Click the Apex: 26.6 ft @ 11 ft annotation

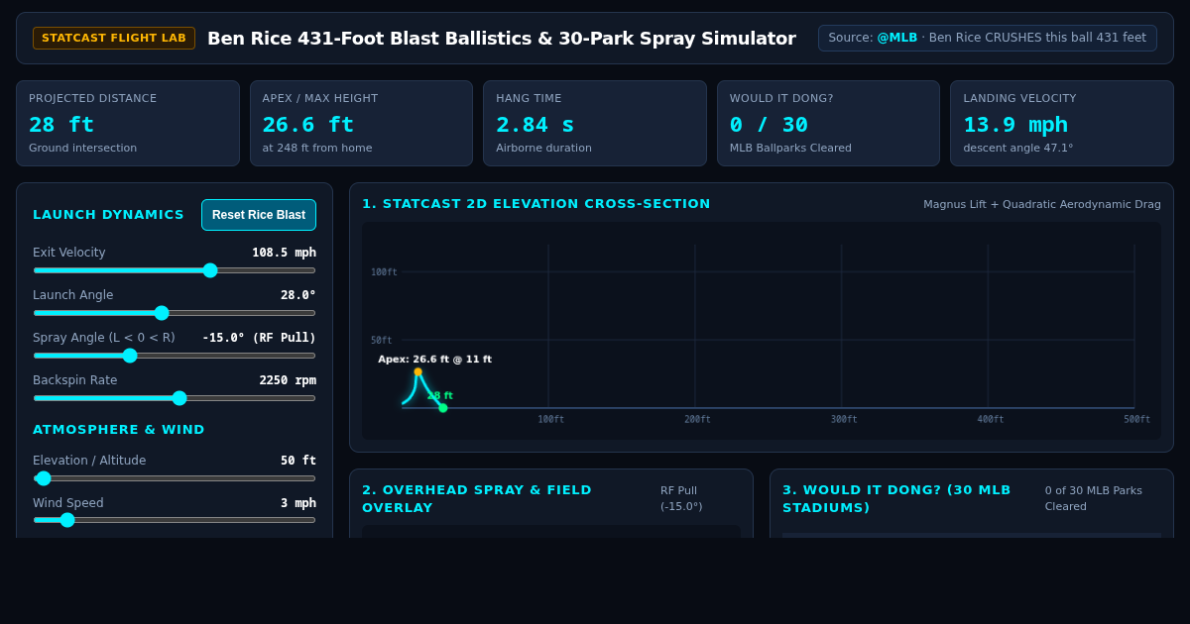click(x=434, y=360)
